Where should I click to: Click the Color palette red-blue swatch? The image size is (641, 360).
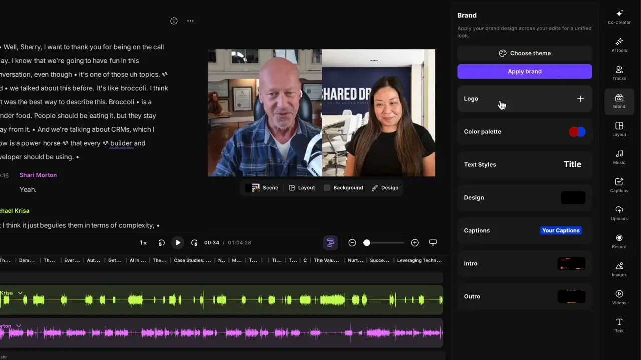pos(577,132)
